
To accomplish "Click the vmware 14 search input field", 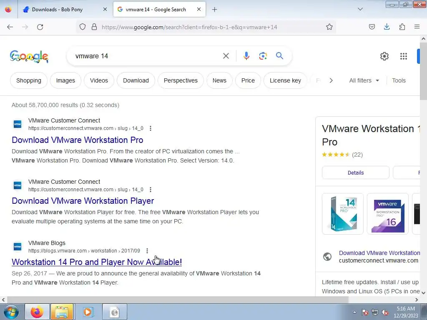I will [147, 56].
